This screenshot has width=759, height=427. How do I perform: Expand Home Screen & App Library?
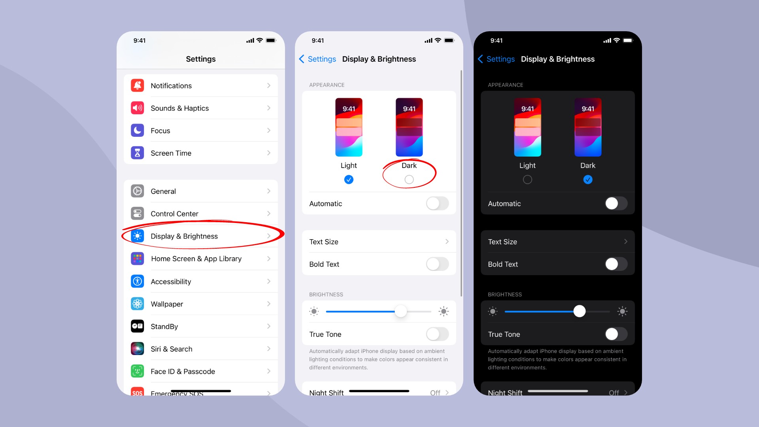pyautogui.click(x=201, y=259)
